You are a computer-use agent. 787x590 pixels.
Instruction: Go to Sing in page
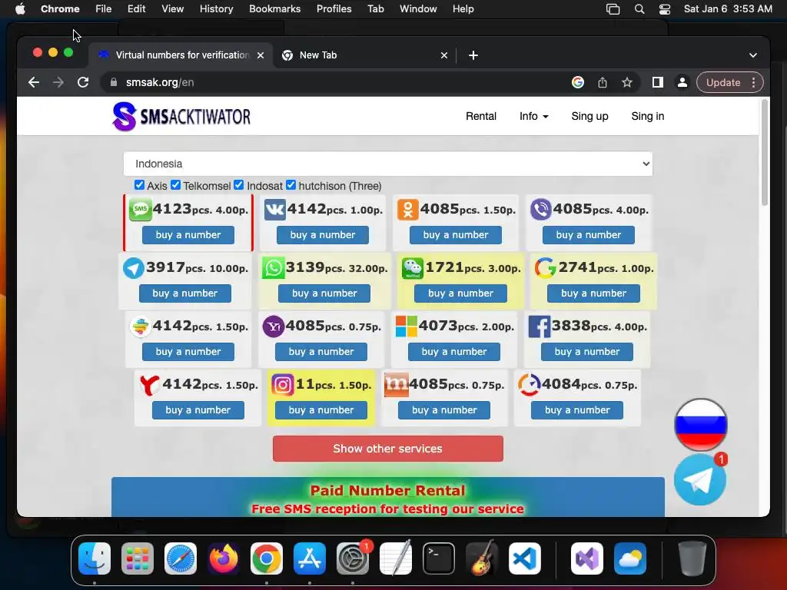tap(647, 117)
